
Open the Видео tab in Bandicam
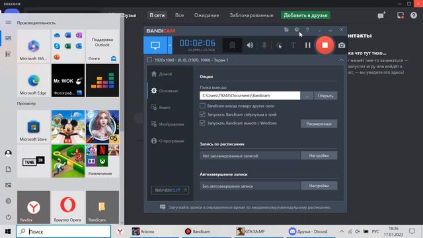pos(161,107)
